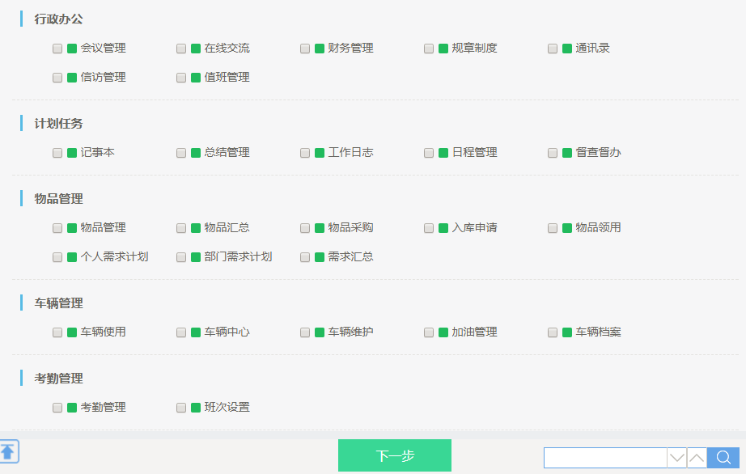
Task: Click the green icon beside 总结管理
Action: [196, 153]
